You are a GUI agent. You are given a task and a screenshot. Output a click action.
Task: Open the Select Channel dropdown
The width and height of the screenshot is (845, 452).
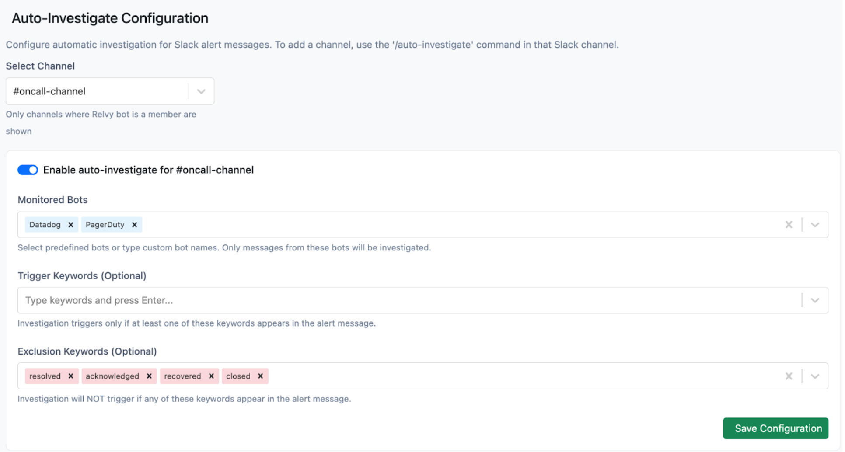(201, 91)
